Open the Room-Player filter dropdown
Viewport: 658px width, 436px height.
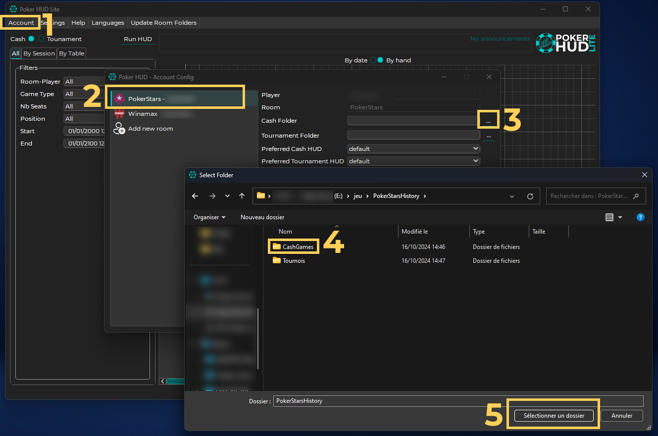point(84,82)
